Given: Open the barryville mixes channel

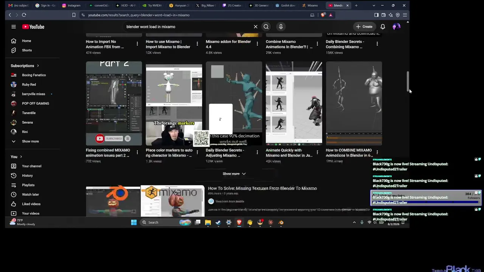Looking at the screenshot, I should click(34, 94).
